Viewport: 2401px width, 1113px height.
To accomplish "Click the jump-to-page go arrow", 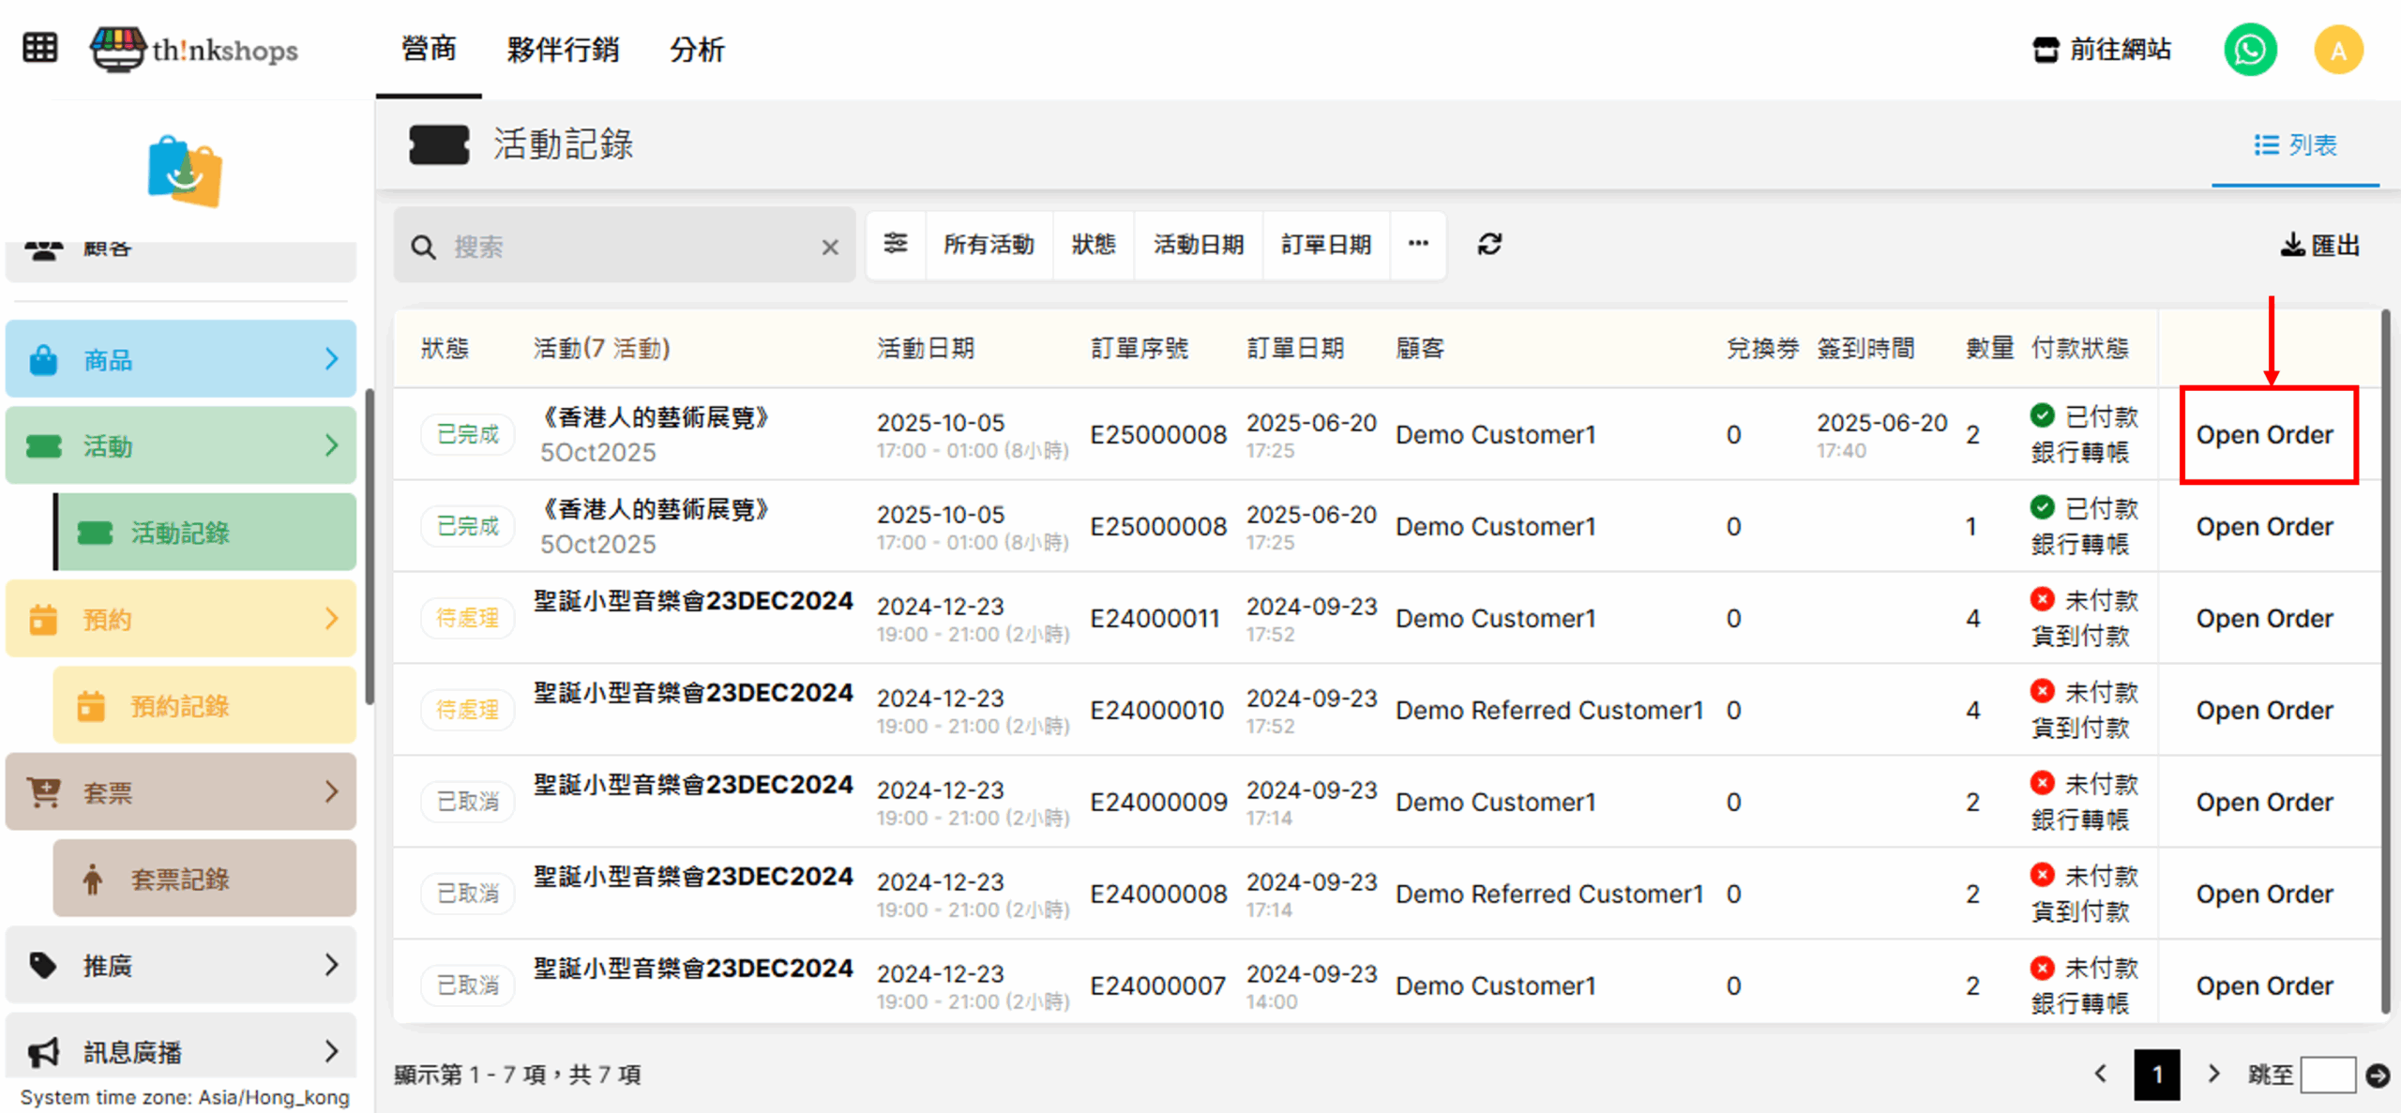I will click(x=2378, y=1075).
